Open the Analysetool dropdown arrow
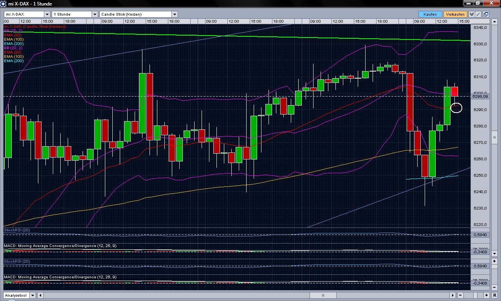 click(x=32, y=296)
